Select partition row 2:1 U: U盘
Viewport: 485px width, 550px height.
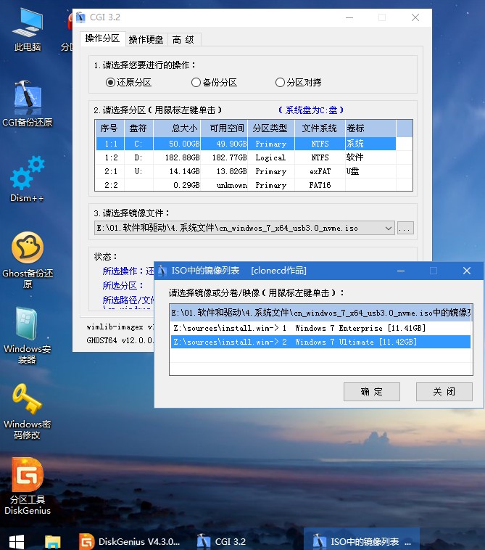point(246,171)
